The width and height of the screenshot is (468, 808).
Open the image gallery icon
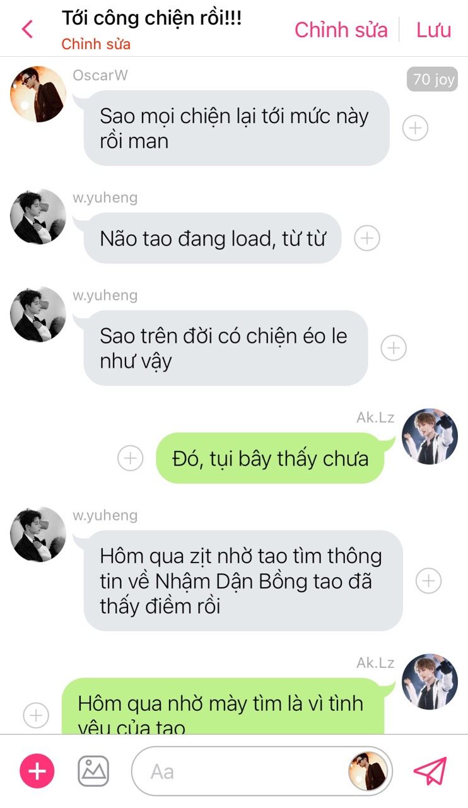pos(93,771)
